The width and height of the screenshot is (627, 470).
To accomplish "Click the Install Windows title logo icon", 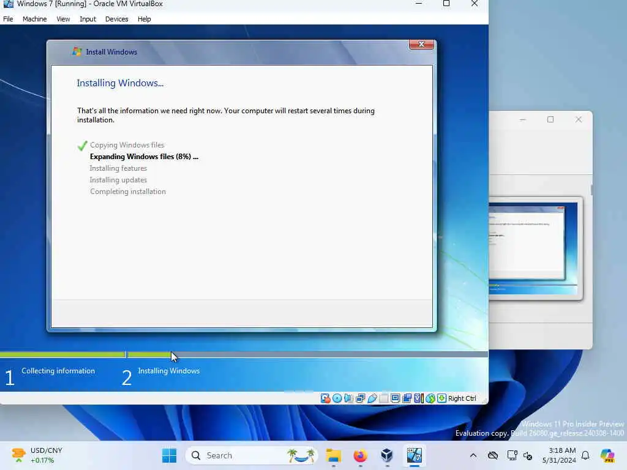I will (77, 51).
